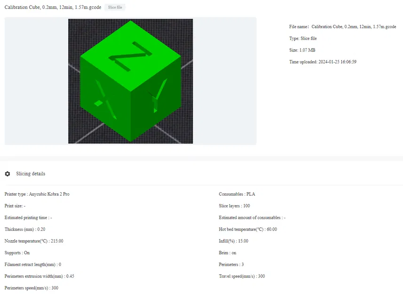Screen dimensions: 403x294
Task: Select 'Thickness (mm) : 0.20' value
Action: [25, 229]
